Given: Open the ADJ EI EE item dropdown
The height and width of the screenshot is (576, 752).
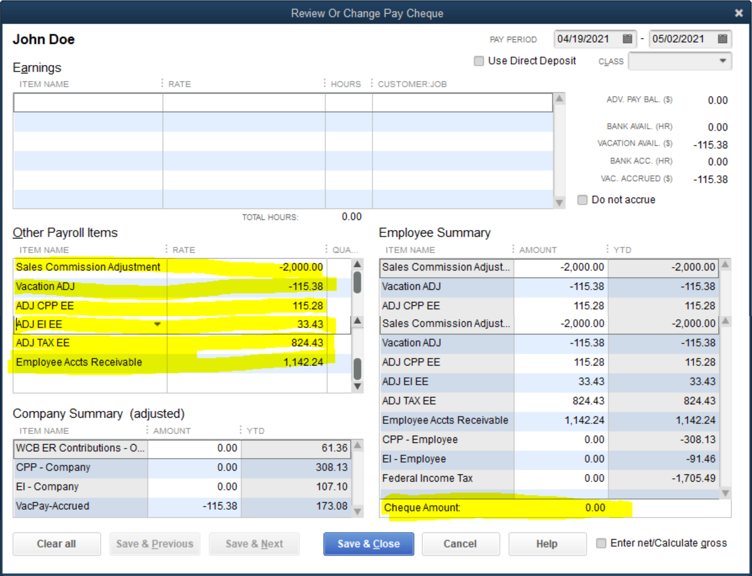Looking at the screenshot, I should coord(157,324).
